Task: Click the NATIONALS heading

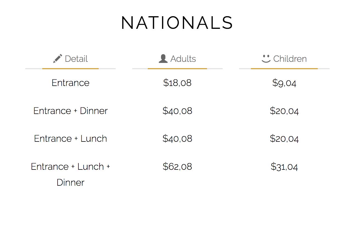Action: point(177,23)
